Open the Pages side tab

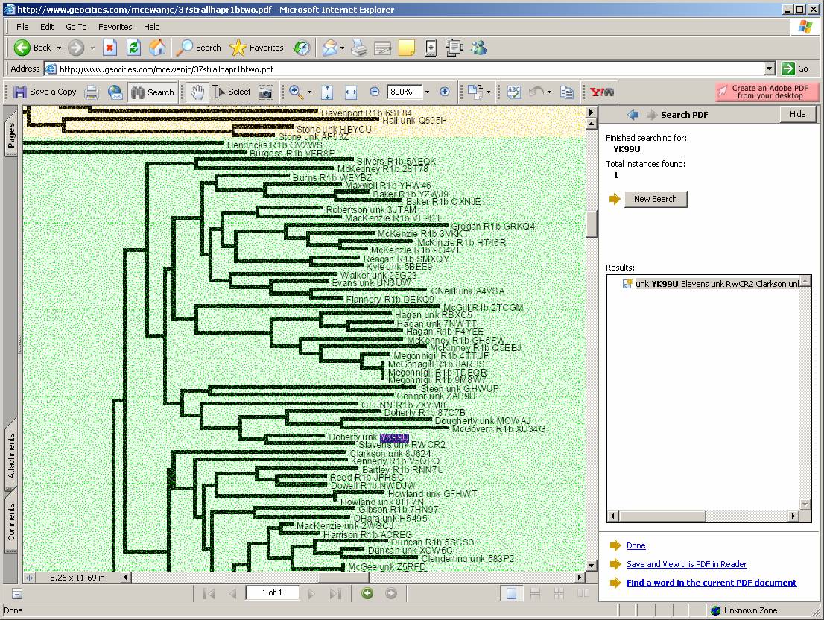[11, 136]
